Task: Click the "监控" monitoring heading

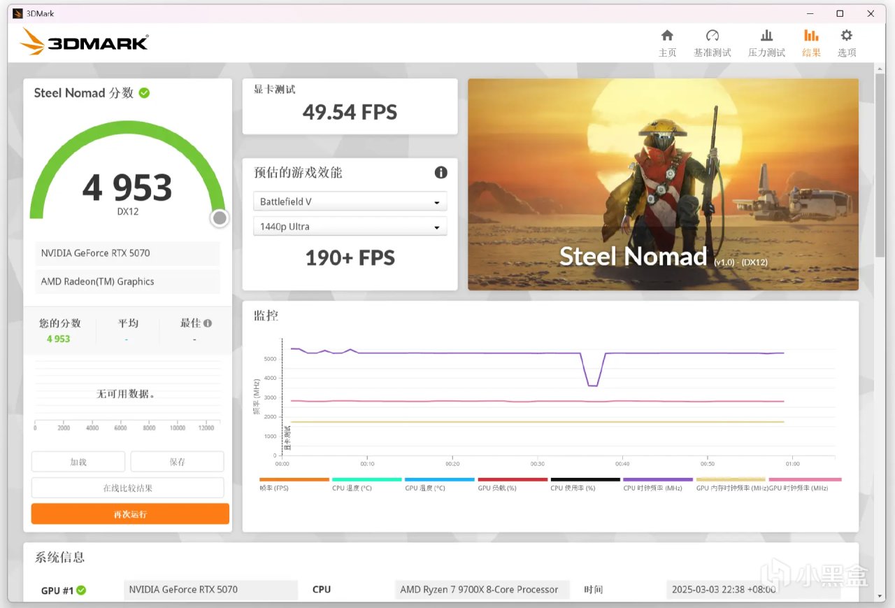Action: click(266, 316)
